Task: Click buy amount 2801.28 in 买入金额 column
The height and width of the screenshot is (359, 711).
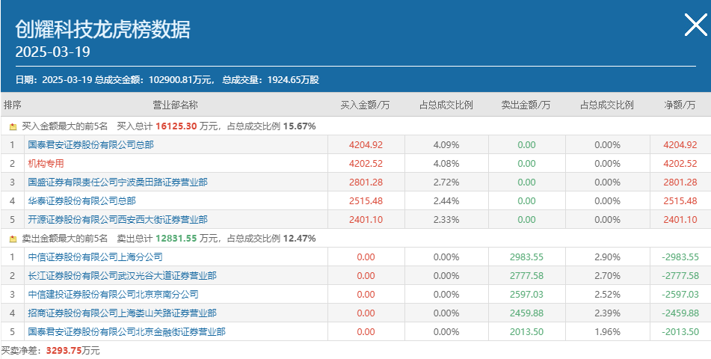Action: (x=366, y=182)
